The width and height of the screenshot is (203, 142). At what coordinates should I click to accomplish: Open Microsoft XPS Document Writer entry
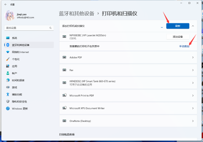pos(128,108)
